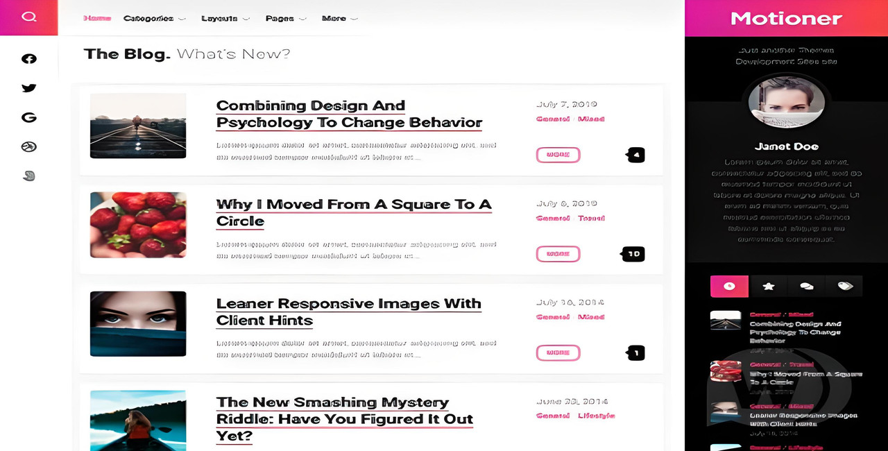Open the Twitter bird icon
Image resolution: width=888 pixels, height=451 pixels.
click(28, 88)
